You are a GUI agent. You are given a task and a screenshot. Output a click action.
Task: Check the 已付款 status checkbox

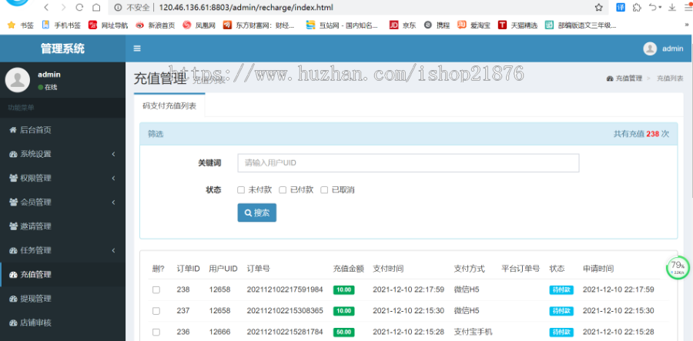(x=283, y=189)
